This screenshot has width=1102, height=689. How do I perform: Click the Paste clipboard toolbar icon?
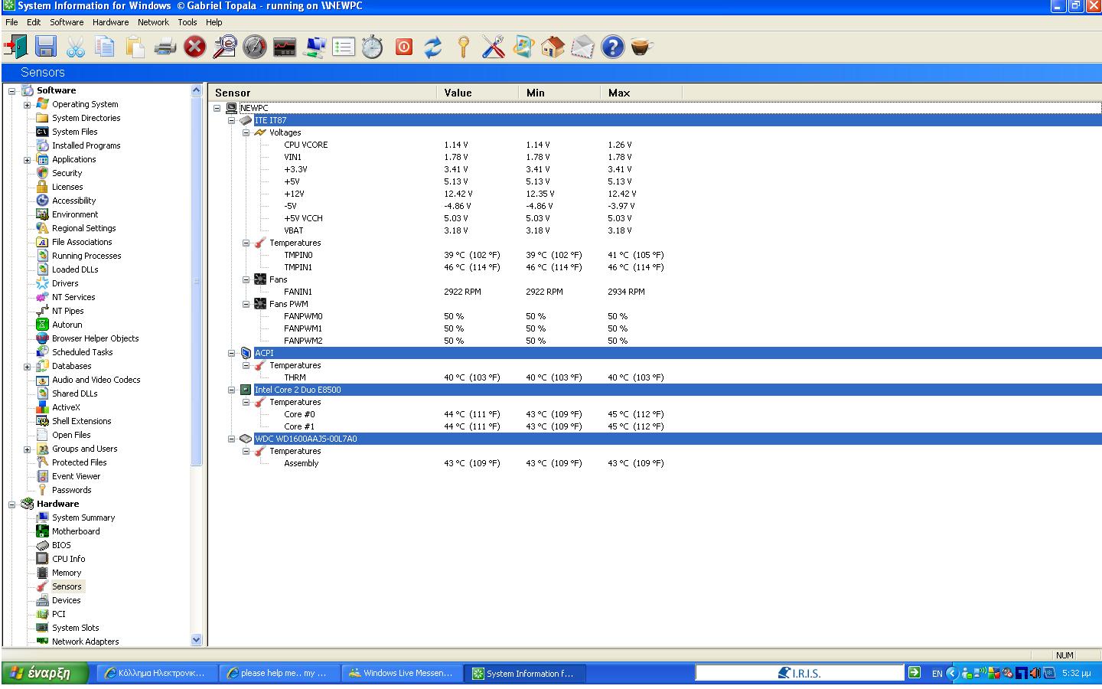click(x=135, y=47)
